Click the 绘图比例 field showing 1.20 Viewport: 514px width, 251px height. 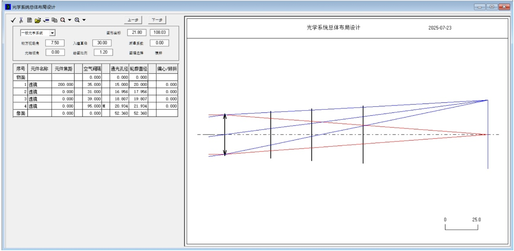pyautogui.click(x=101, y=52)
